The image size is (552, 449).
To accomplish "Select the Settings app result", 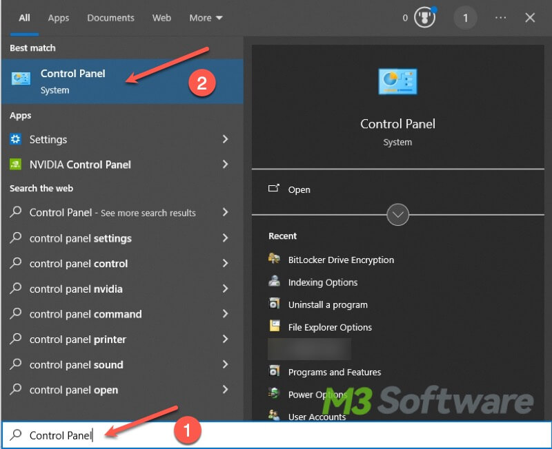I will pos(122,140).
